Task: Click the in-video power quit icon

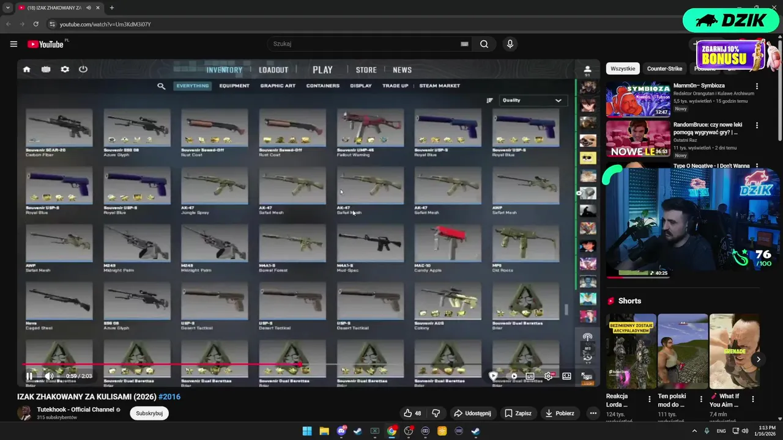Action: [x=83, y=69]
